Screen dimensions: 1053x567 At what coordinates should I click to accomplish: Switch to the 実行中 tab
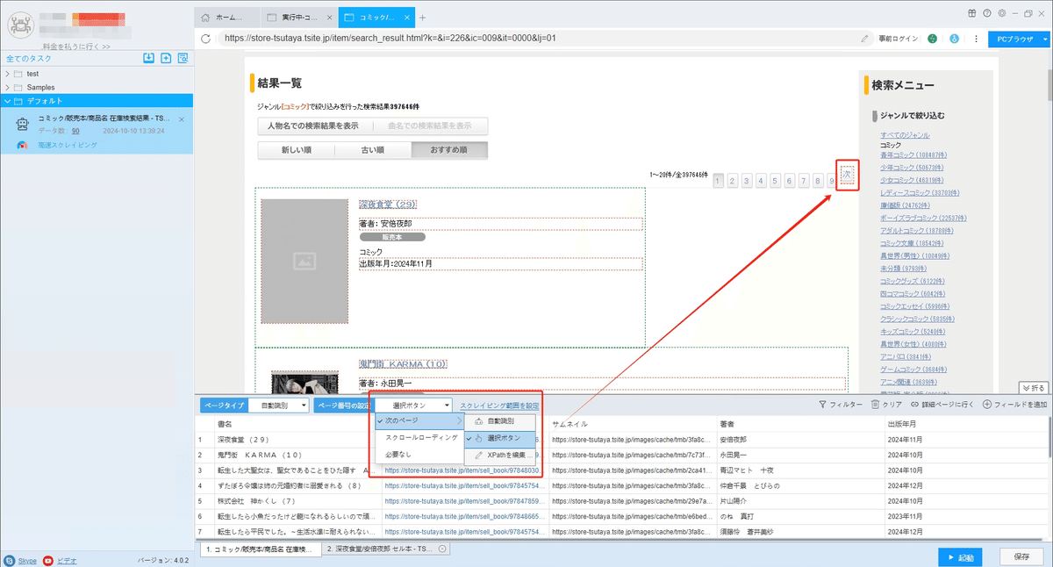pos(300,17)
